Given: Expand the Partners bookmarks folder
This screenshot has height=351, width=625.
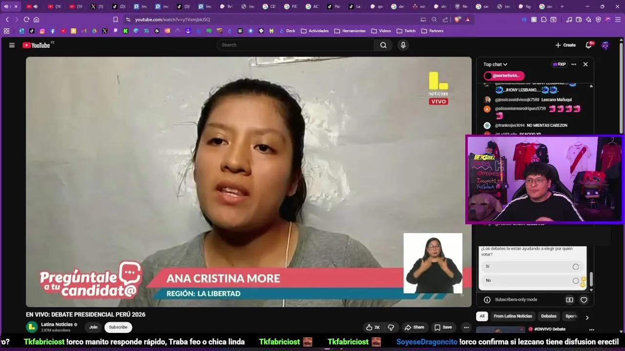Looking at the screenshot, I should [x=432, y=31].
